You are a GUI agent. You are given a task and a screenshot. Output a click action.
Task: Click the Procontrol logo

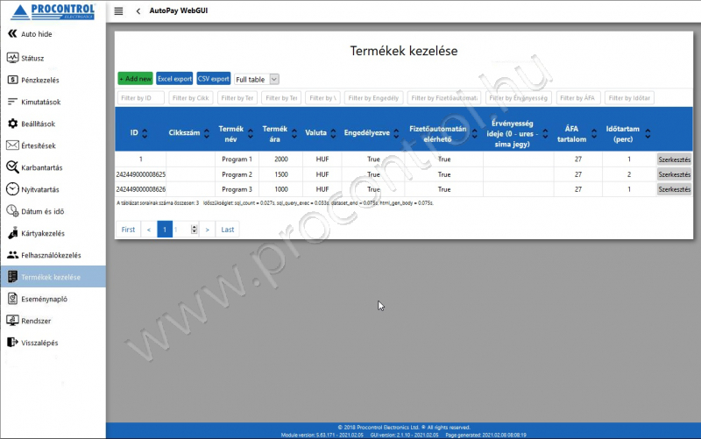pyautogui.click(x=53, y=12)
